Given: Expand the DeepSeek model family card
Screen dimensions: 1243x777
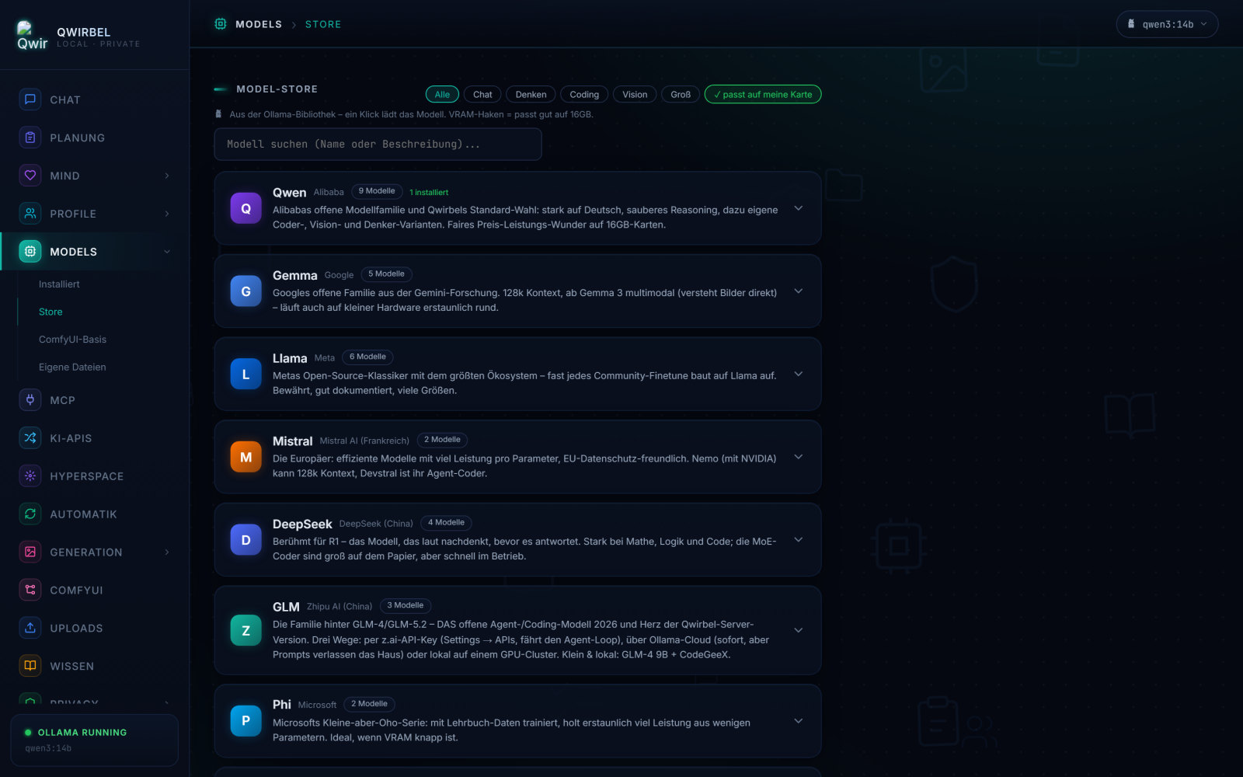Looking at the screenshot, I should coord(799,540).
